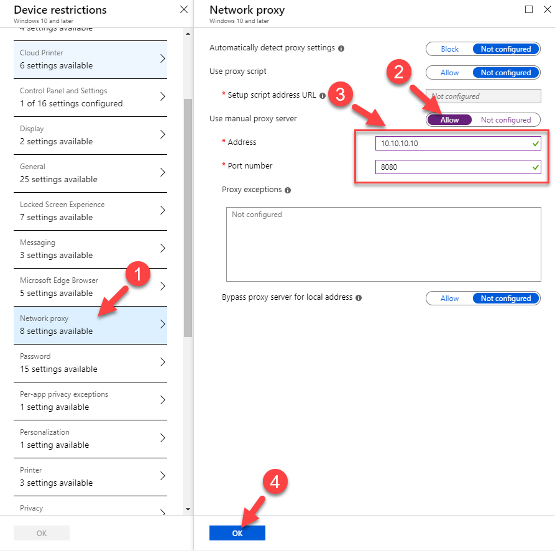Open the Locked Screen Experience category
Viewport: 555px width, 551px height.
(x=90, y=211)
